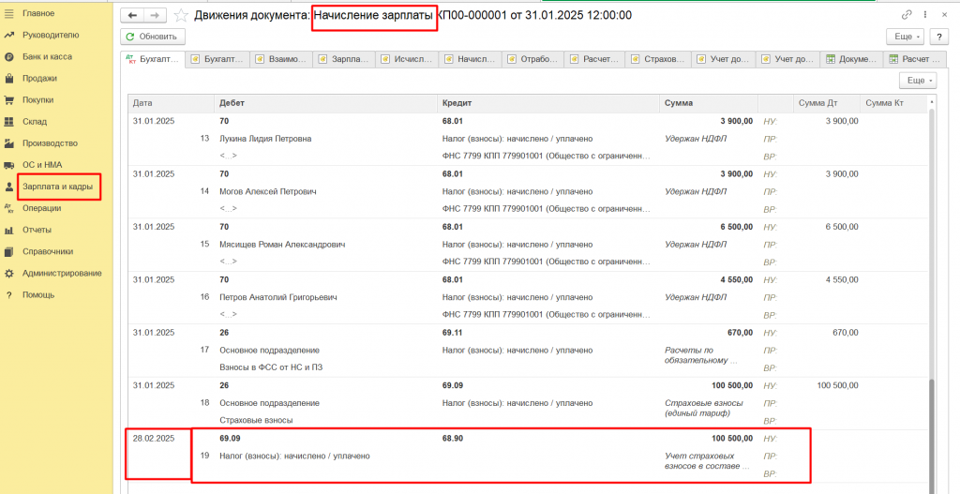This screenshot has height=494, width=960.
Task: Click Страховые взносы (единый тариф) description
Action: tap(704, 409)
